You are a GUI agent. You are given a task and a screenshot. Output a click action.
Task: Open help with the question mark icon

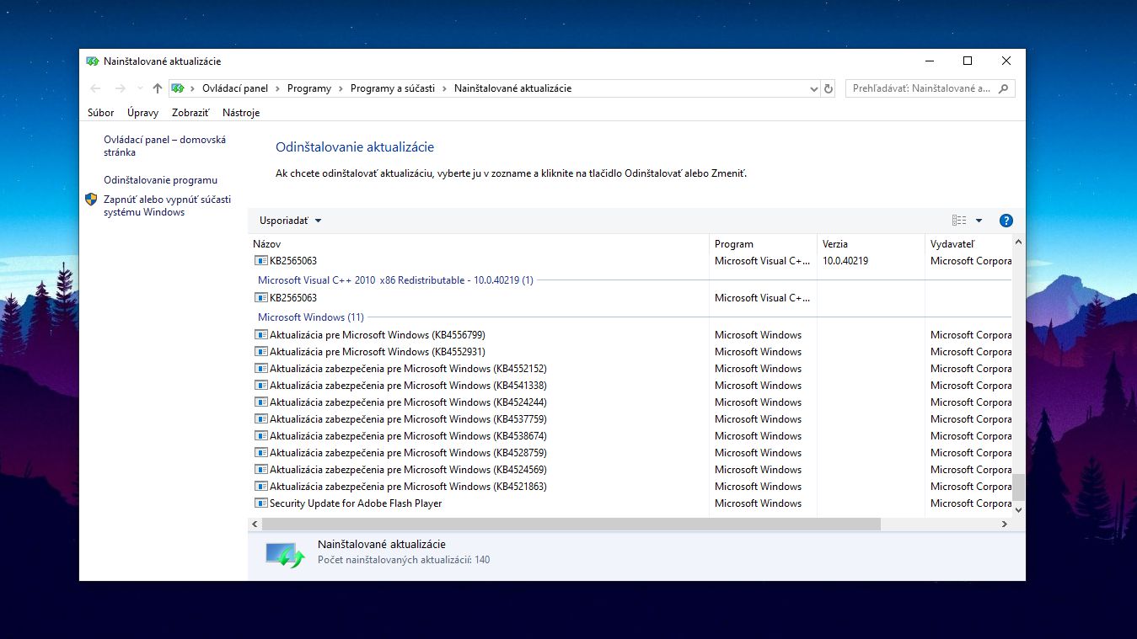(x=1006, y=221)
